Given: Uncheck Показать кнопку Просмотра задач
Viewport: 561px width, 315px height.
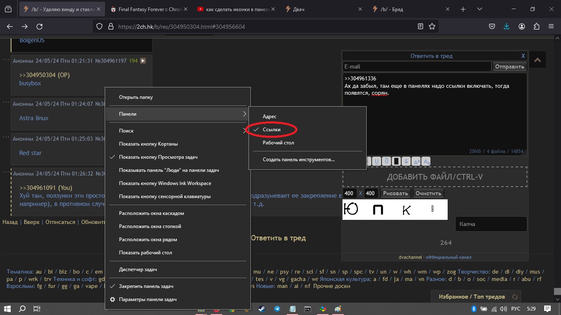Looking at the screenshot, I should coord(178,157).
